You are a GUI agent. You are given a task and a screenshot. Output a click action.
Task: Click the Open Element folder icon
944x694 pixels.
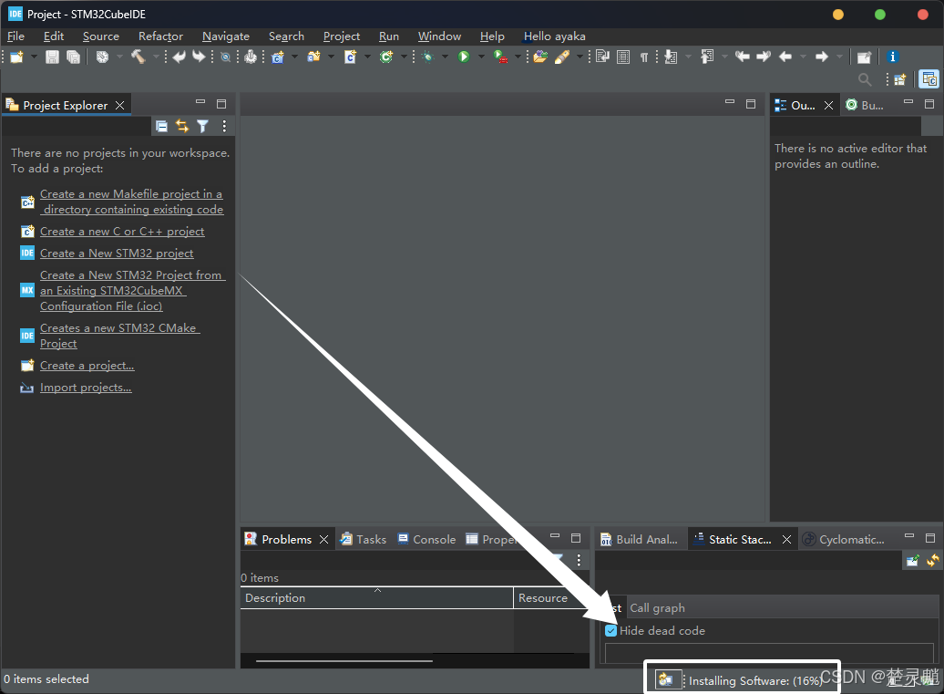point(540,57)
